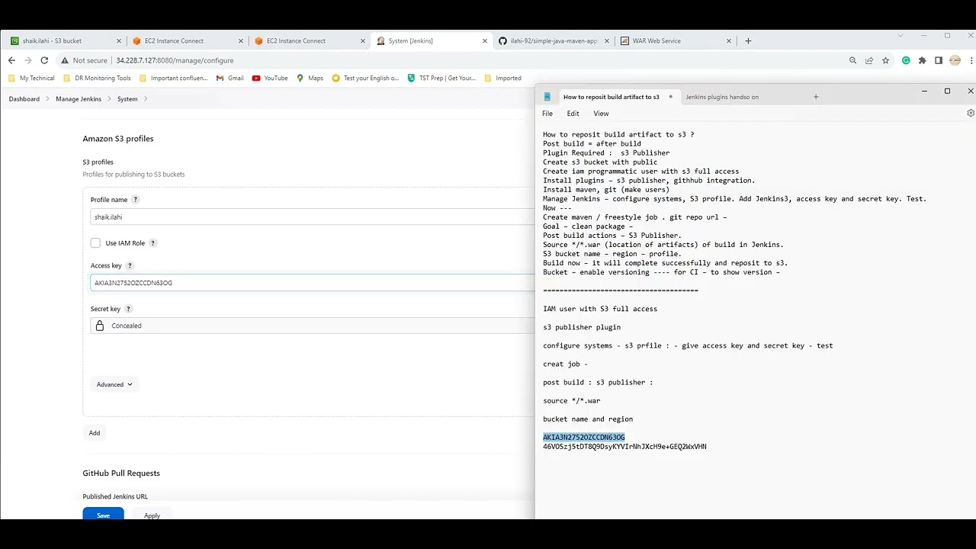This screenshot has height=549, width=976.
Task: Open the Notepad File menu
Action: point(547,114)
